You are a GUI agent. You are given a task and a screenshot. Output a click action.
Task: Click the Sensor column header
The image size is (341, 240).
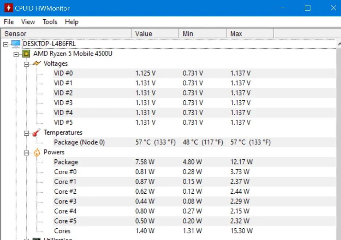coord(66,34)
